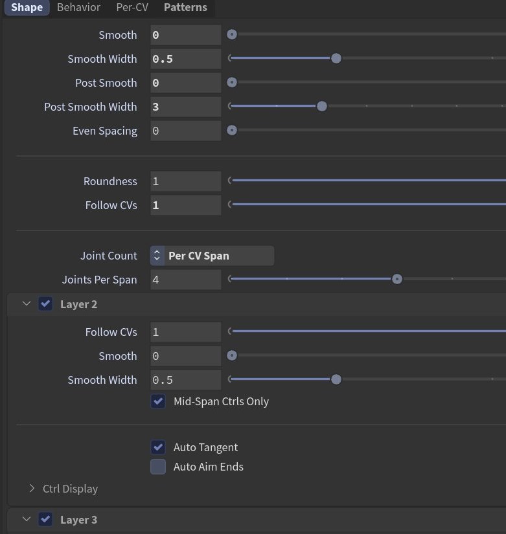The width and height of the screenshot is (506, 534).
Task: Click the Layer 2 Follow CVs slider track
Action: [367, 331]
